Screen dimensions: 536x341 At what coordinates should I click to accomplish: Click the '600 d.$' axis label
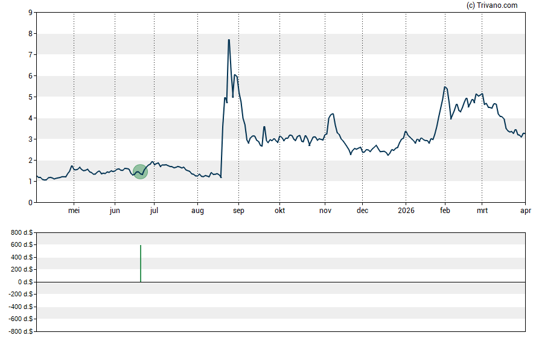click(21, 245)
